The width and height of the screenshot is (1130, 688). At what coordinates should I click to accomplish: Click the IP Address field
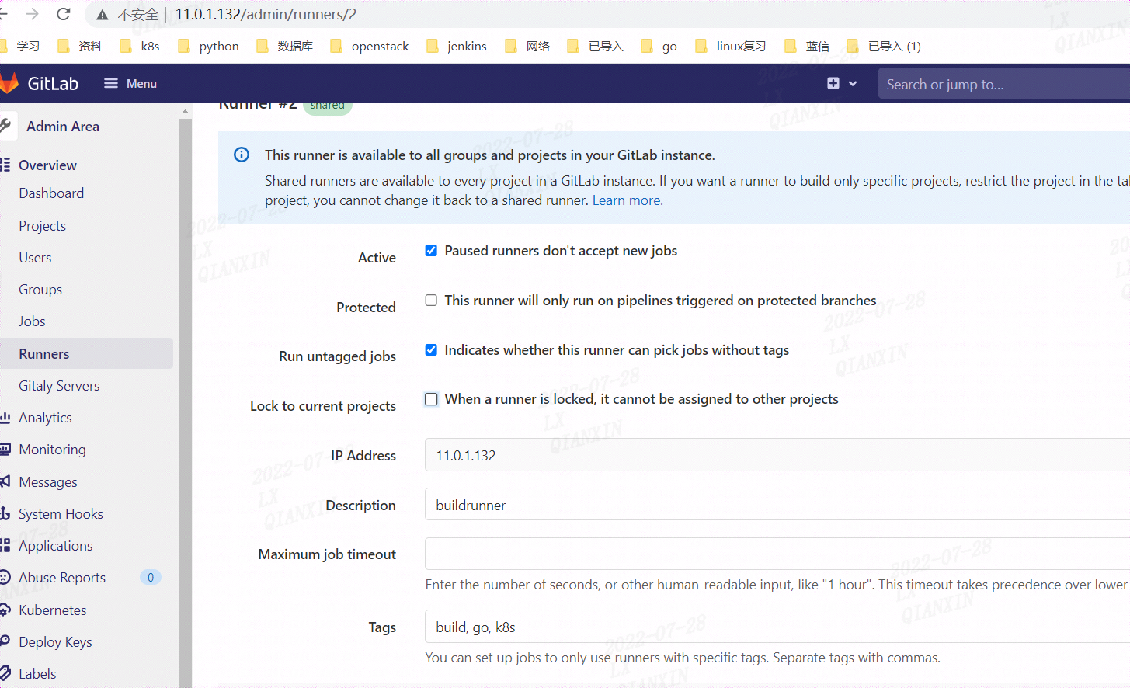point(777,455)
